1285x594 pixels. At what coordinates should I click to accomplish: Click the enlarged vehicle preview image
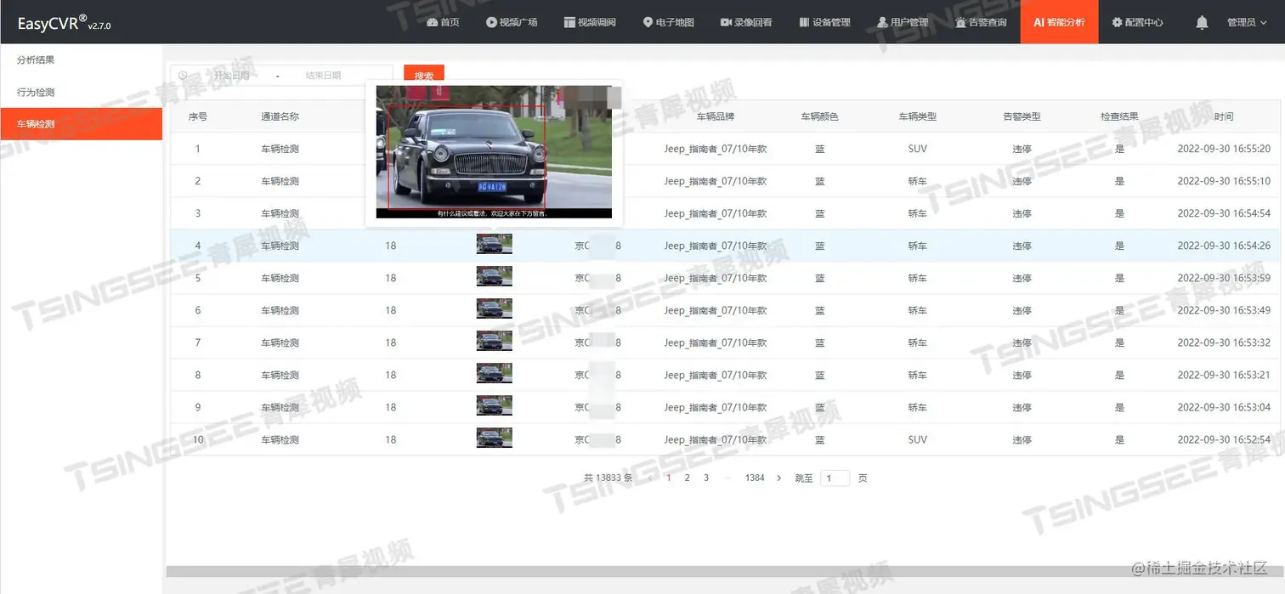pos(494,152)
